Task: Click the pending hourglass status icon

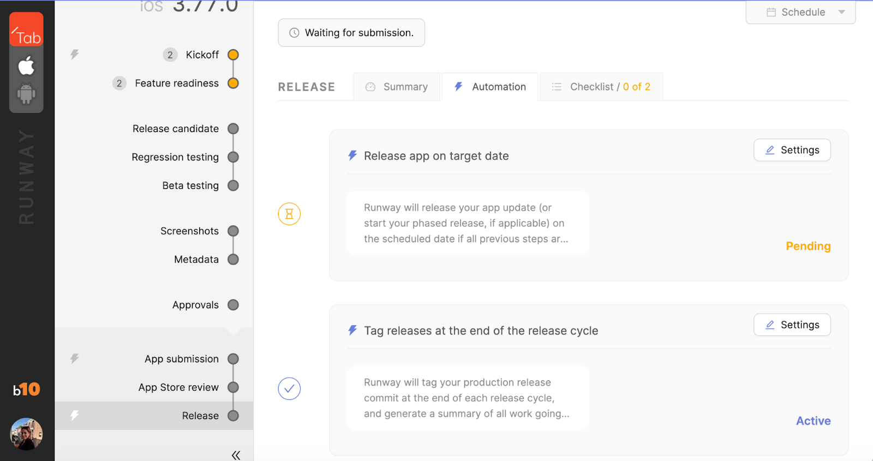Action: [289, 214]
